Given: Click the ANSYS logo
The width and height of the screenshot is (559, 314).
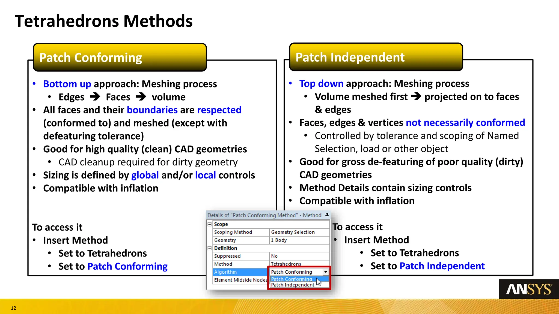Looking at the screenshot, I should [529, 289].
